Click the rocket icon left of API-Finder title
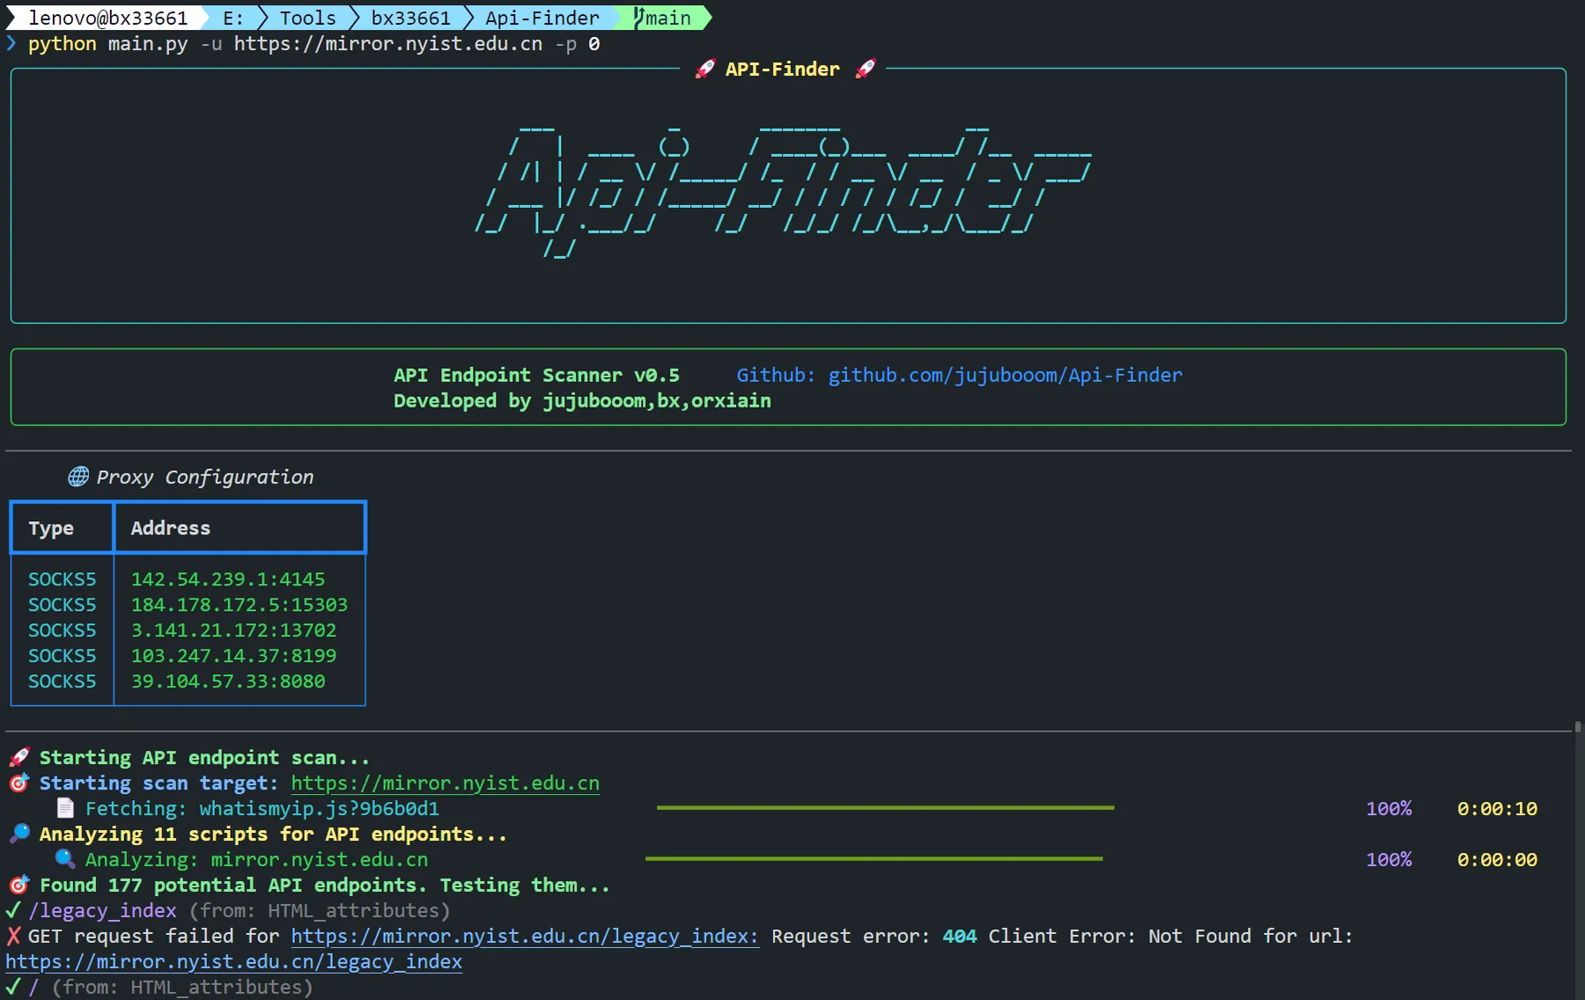 [704, 69]
